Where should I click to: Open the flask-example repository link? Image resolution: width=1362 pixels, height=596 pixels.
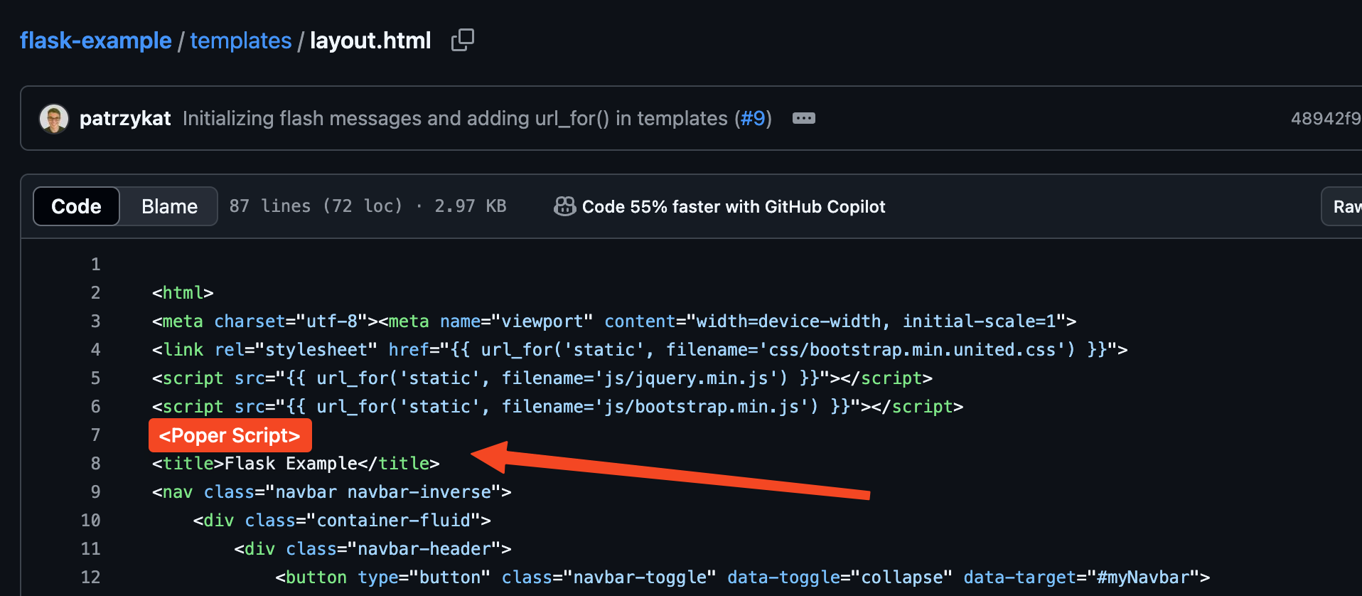(x=96, y=41)
